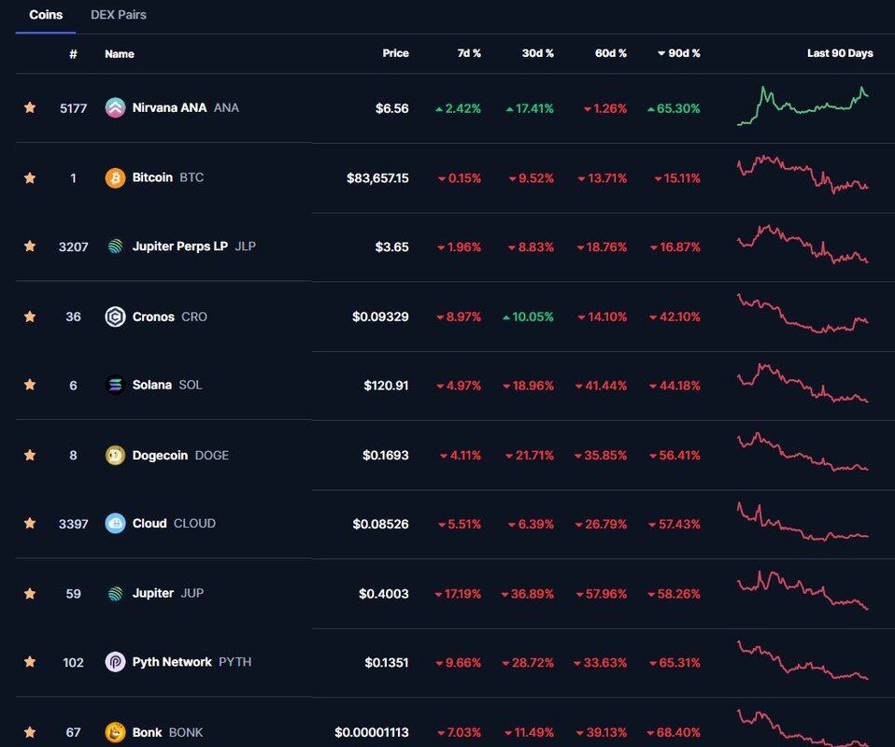Click the Bitcoin coin logo icon

(x=115, y=177)
